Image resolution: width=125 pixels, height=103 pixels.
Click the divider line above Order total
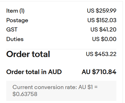[61, 49]
